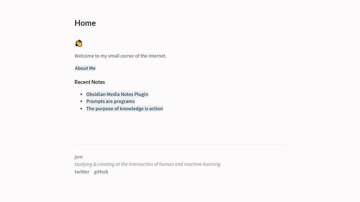Image resolution: width=360 pixels, height=202 pixels.
Task: Open The purpose of knowledge is action note
Action: coord(124,109)
